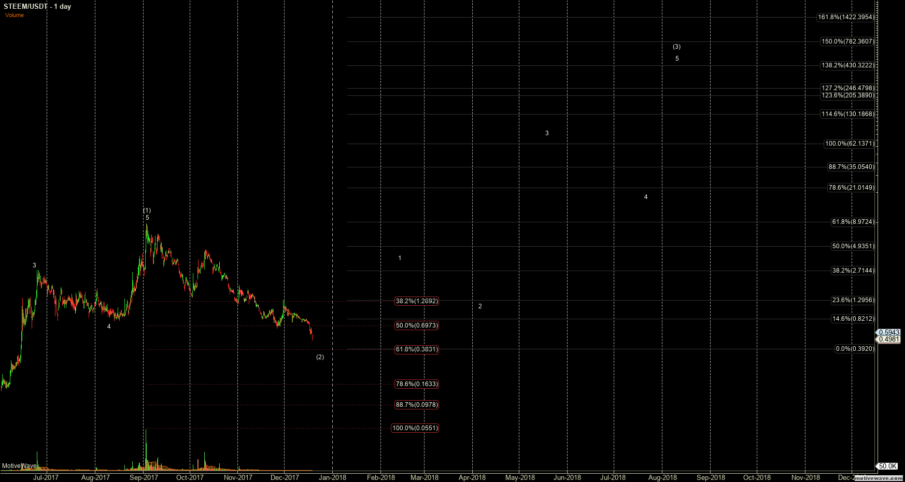The height and width of the screenshot is (482, 905).
Task: Click the 127.2%(246.4798) level label
Action: (848, 88)
